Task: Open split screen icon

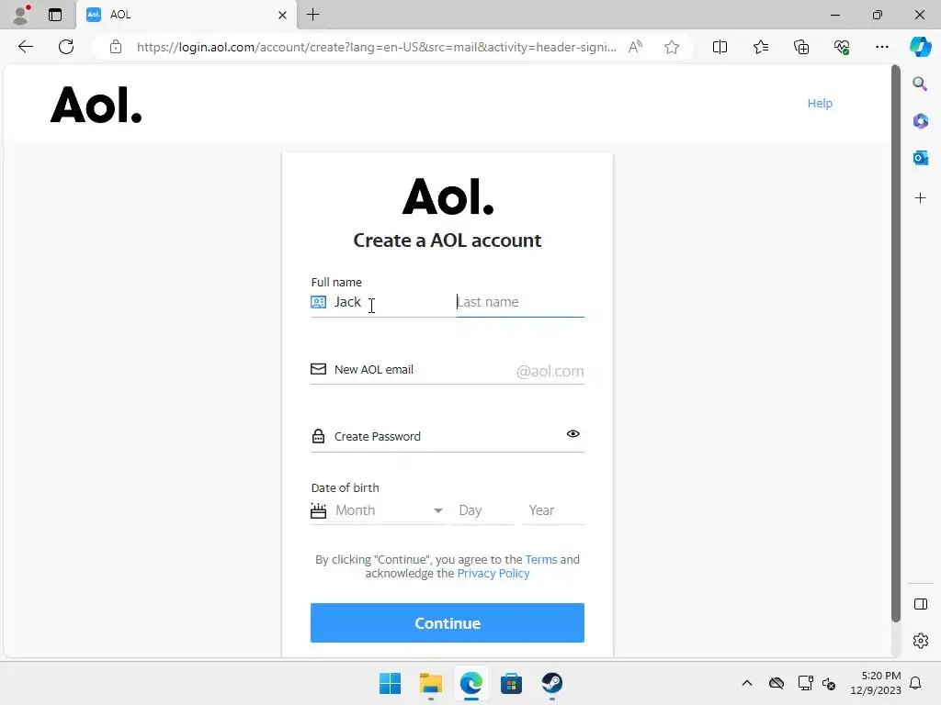Action: [720, 47]
